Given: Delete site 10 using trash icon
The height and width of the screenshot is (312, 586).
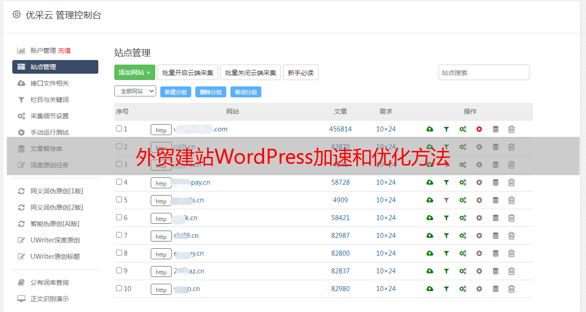Looking at the screenshot, I should (x=511, y=289).
